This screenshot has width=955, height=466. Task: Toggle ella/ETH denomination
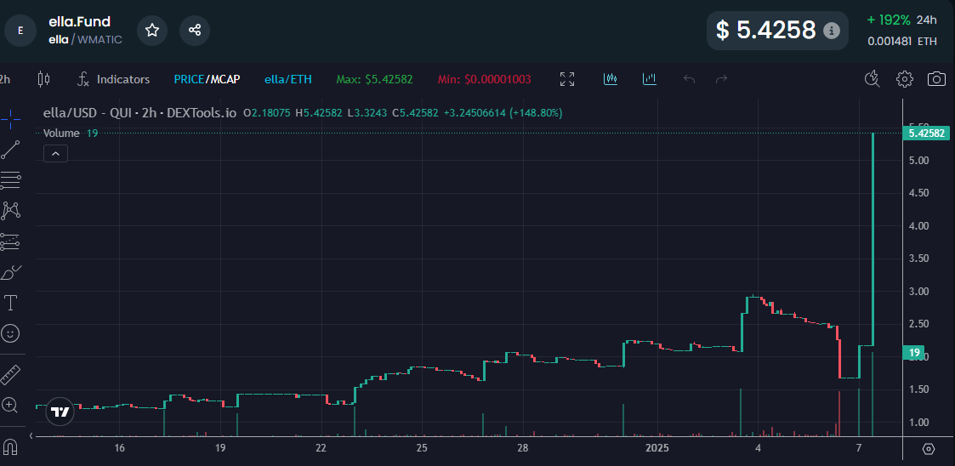288,79
